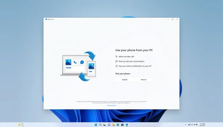Click "Use your phone from your PC" heading
The image size is (223, 127).
tap(134, 50)
